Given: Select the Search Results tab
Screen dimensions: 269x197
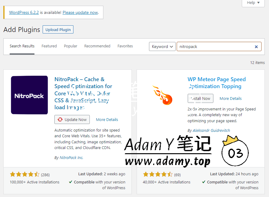Looking at the screenshot, I should [22, 46].
